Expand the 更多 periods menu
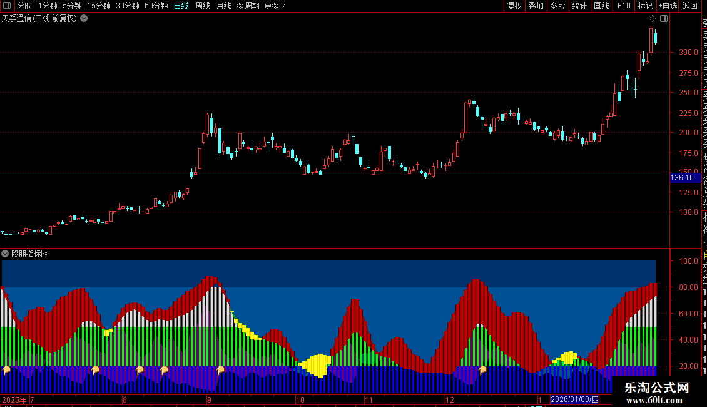The width and height of the screenshot is (707, 407). pos(275,6)
